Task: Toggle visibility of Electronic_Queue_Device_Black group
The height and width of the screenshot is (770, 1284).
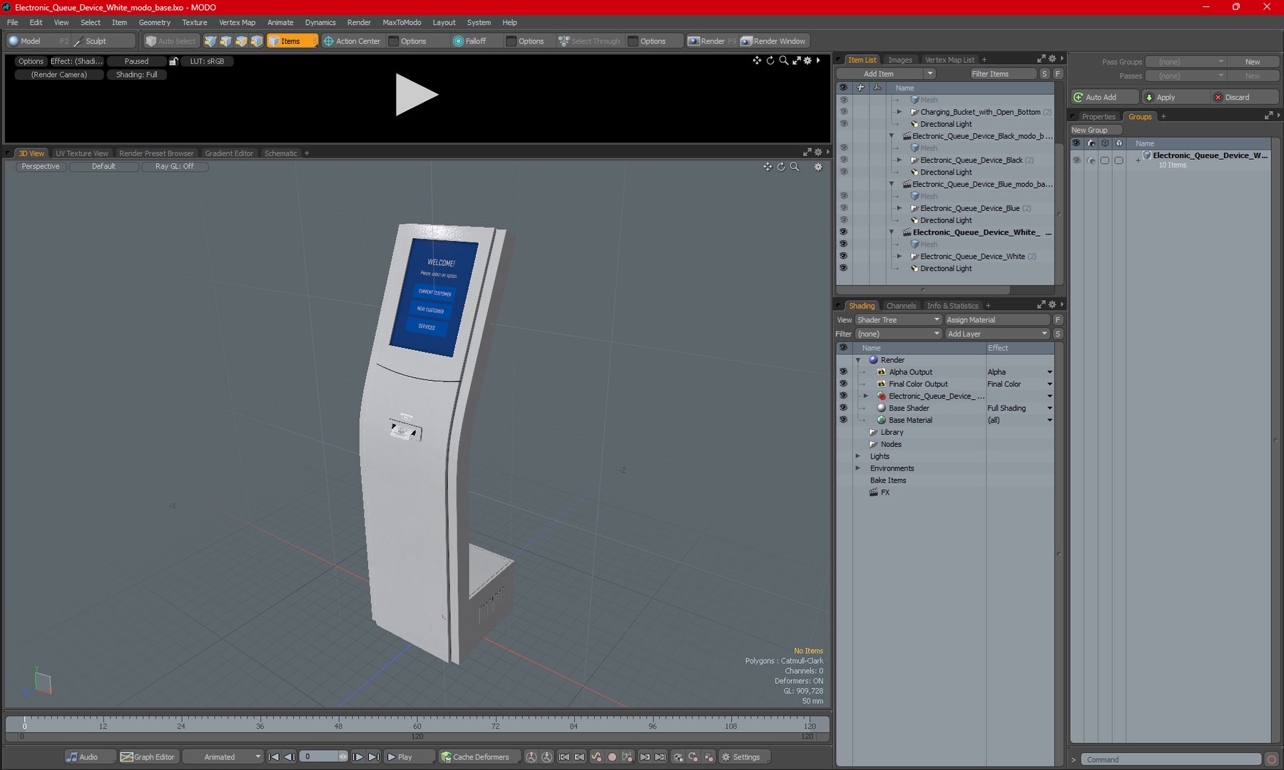Action: [x=843, y=160]
